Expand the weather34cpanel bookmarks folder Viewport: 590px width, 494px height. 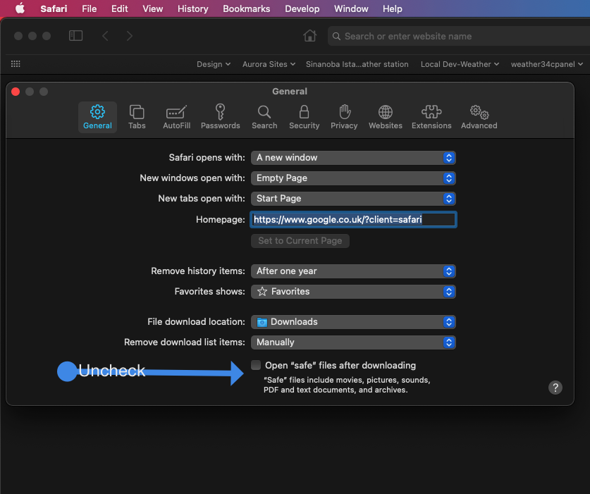547,64
